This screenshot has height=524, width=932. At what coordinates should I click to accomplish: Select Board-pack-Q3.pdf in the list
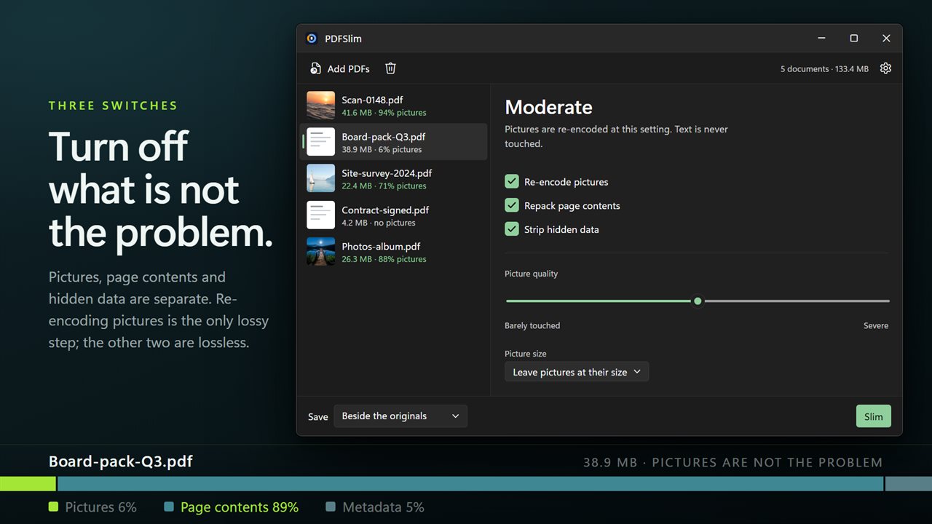pyautogui.click(x=394, y=142)
